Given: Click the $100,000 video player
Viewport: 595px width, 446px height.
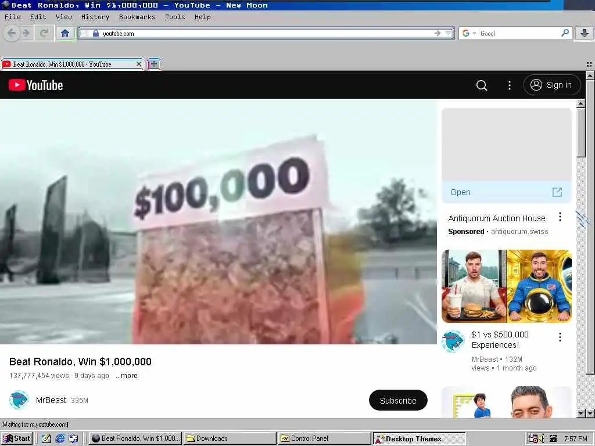Looking at the screenshot, I should tap(218, 222).
